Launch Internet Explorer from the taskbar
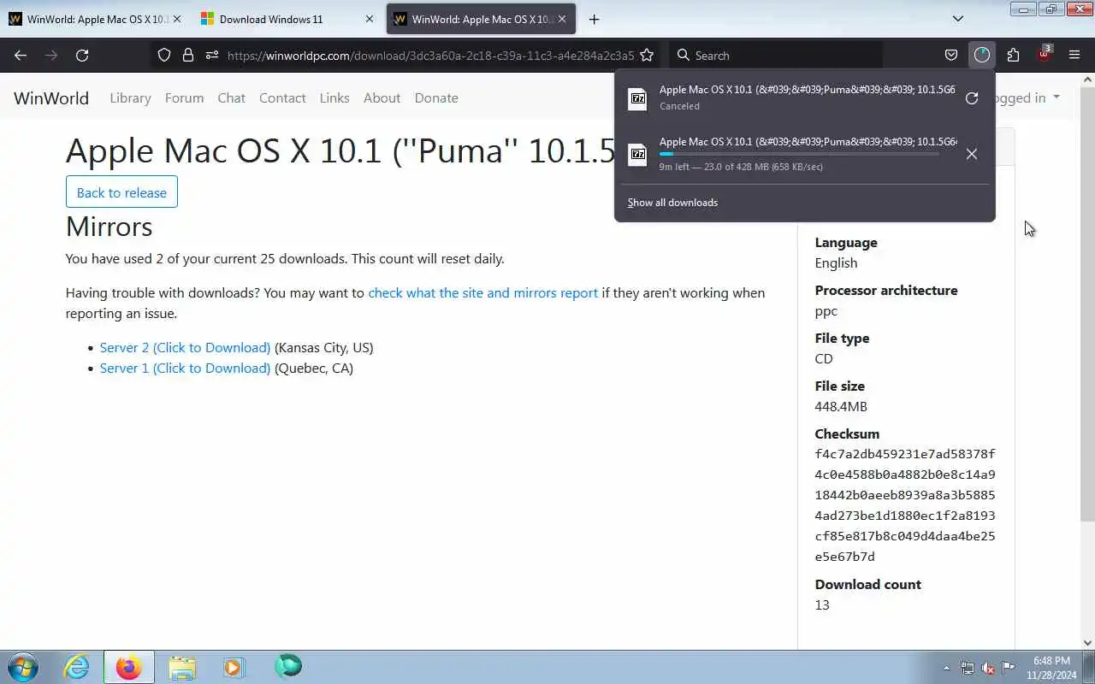Image resolution: width=1095 pixels, height=684 pixels. tap(77, 667)
